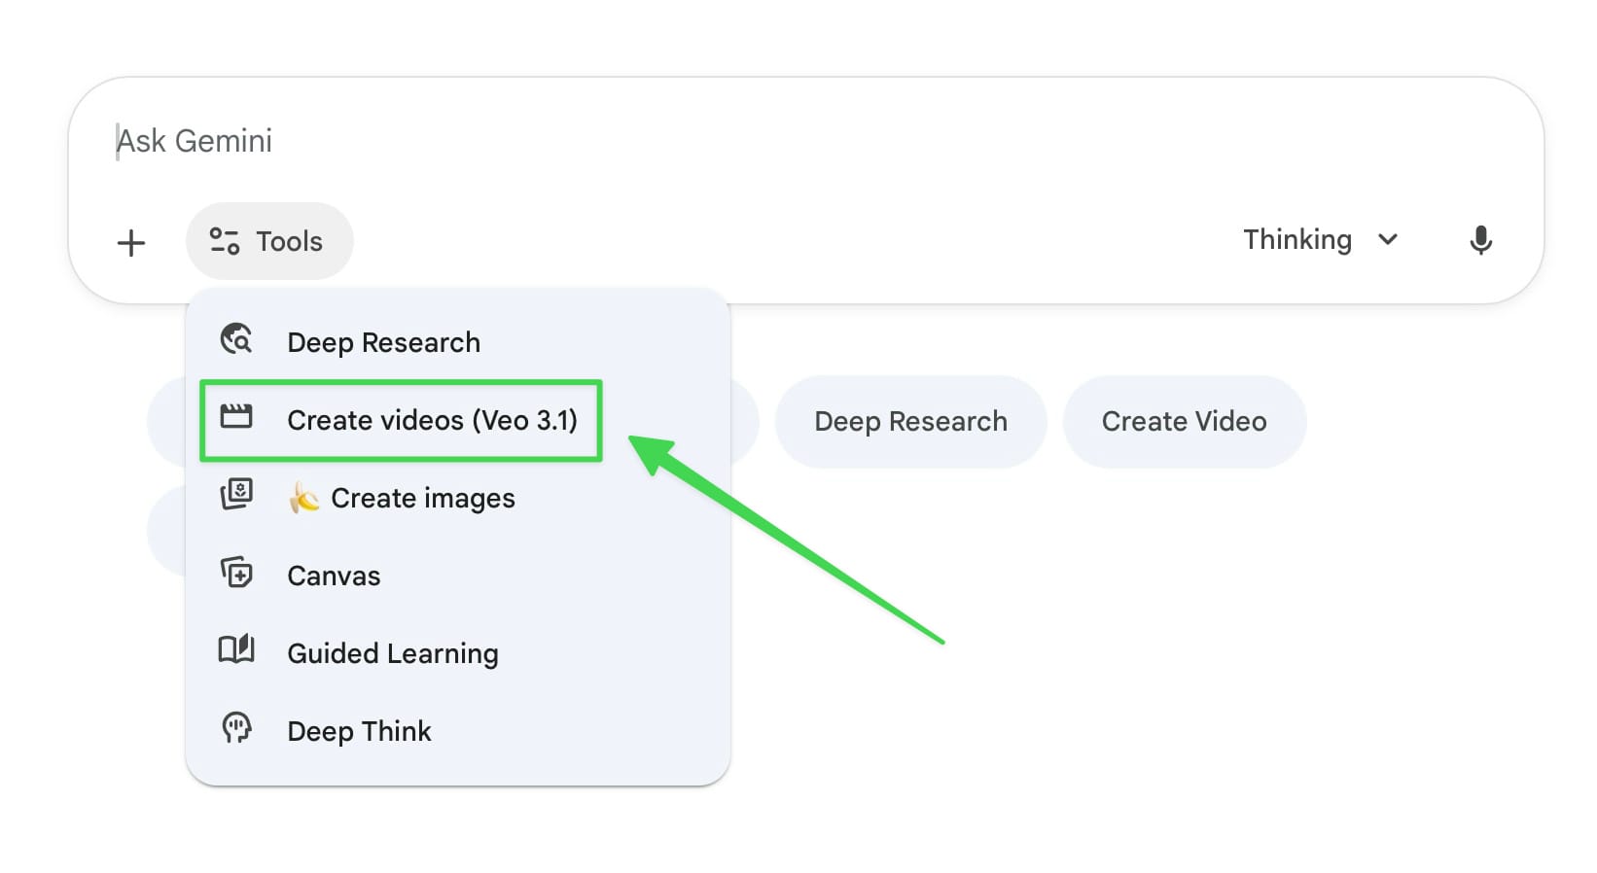Click the Deep Research suggestion chip
This screenshot has height=873, width=1597.
point(910,421)
